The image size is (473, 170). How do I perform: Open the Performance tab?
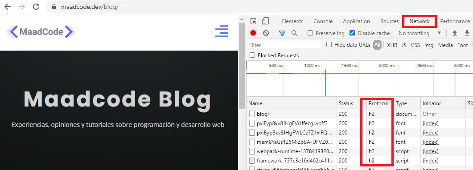[455, 21]
